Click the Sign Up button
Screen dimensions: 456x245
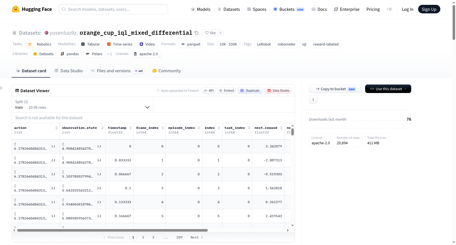pos(429,9)
